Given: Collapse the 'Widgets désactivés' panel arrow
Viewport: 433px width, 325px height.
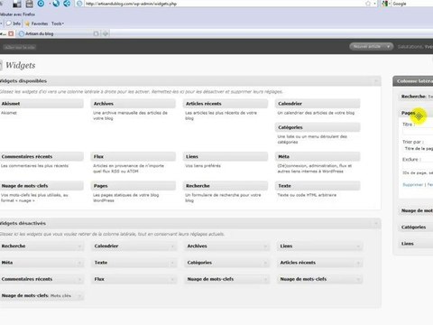Looking at the screenshot, I should coord(376,223).
